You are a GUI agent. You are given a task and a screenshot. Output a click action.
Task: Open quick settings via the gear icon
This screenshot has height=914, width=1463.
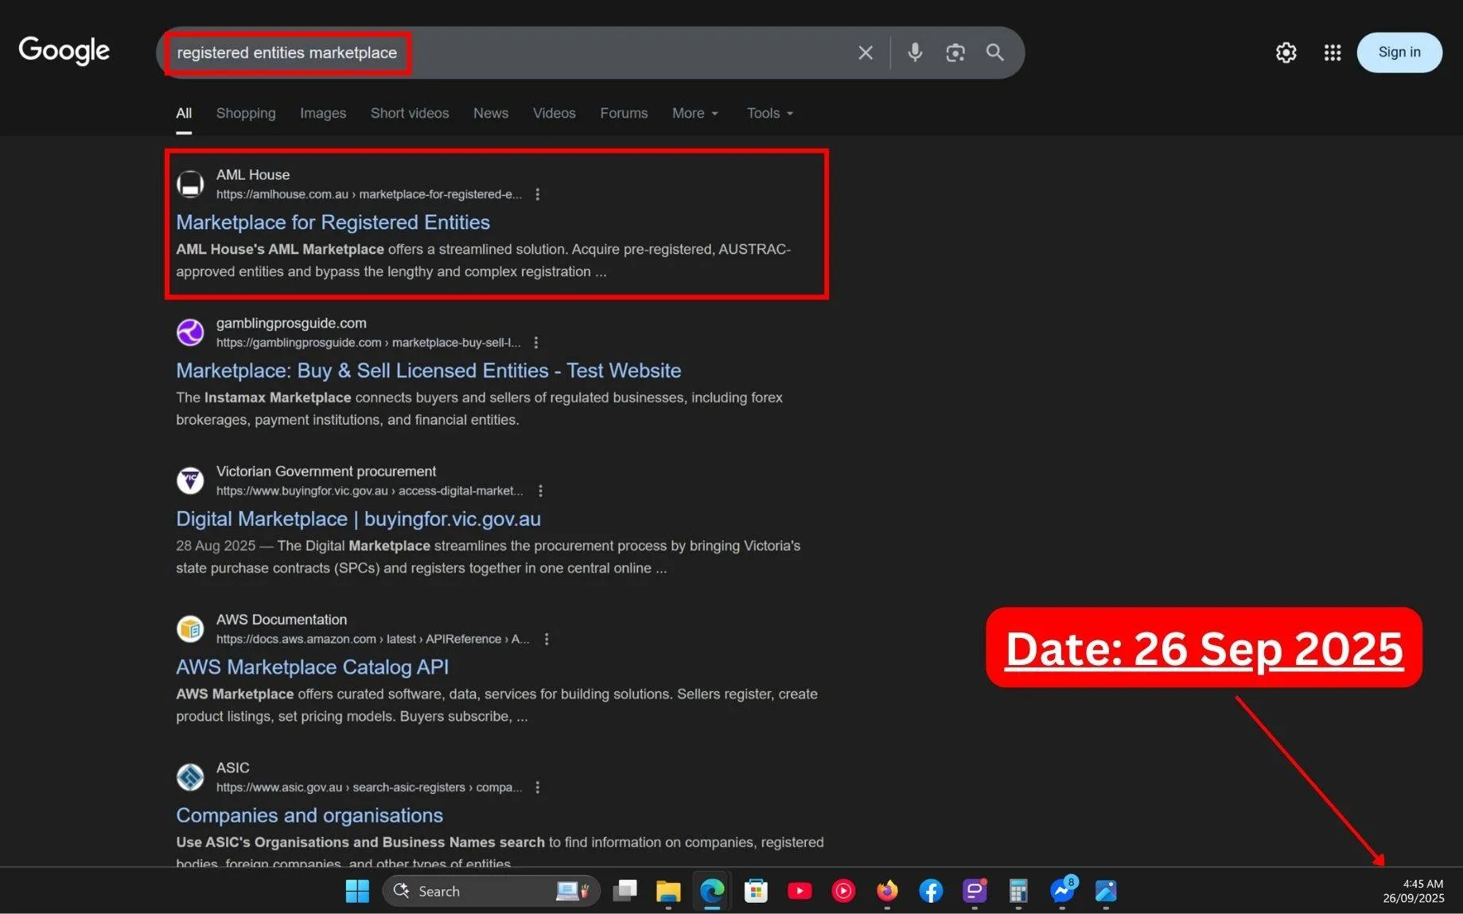[1286, 53]
